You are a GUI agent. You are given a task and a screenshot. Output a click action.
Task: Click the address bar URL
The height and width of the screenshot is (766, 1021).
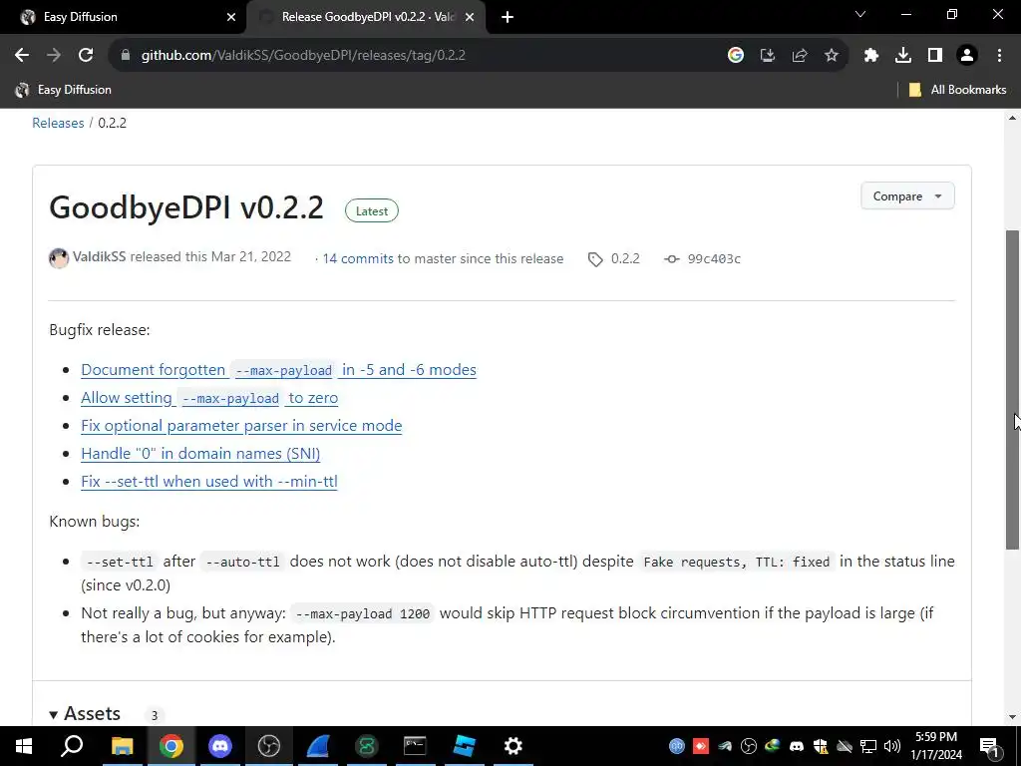click(303, 56)
